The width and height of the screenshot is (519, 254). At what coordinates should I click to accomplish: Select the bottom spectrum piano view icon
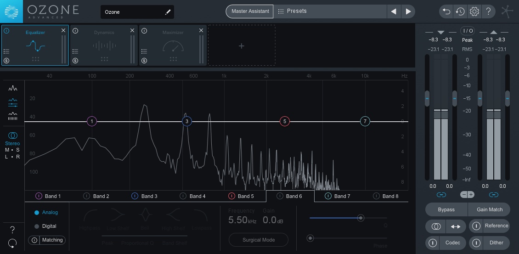[x=13, y=116]
